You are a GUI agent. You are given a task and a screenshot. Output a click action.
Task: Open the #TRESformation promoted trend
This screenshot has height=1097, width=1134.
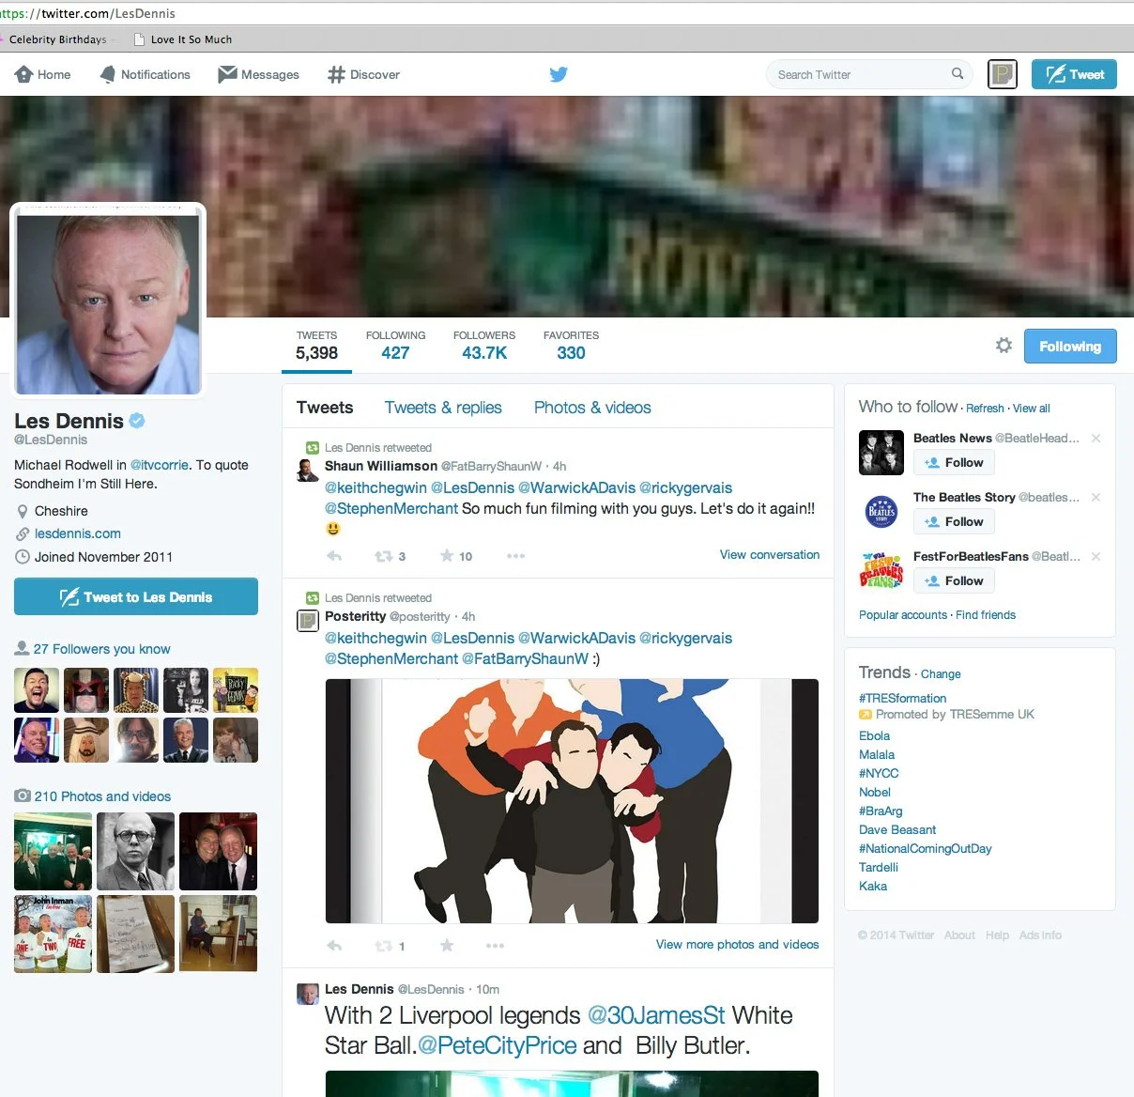tap(902, 698)
